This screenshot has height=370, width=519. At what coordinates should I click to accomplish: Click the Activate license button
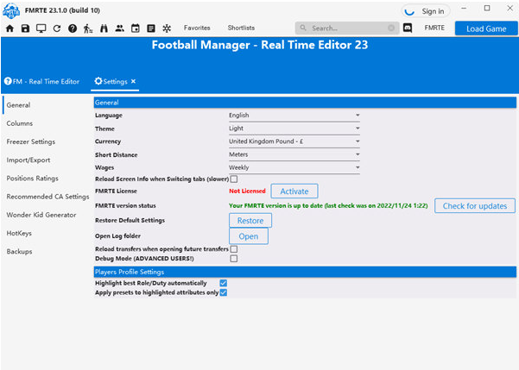[x=294, y=191]
